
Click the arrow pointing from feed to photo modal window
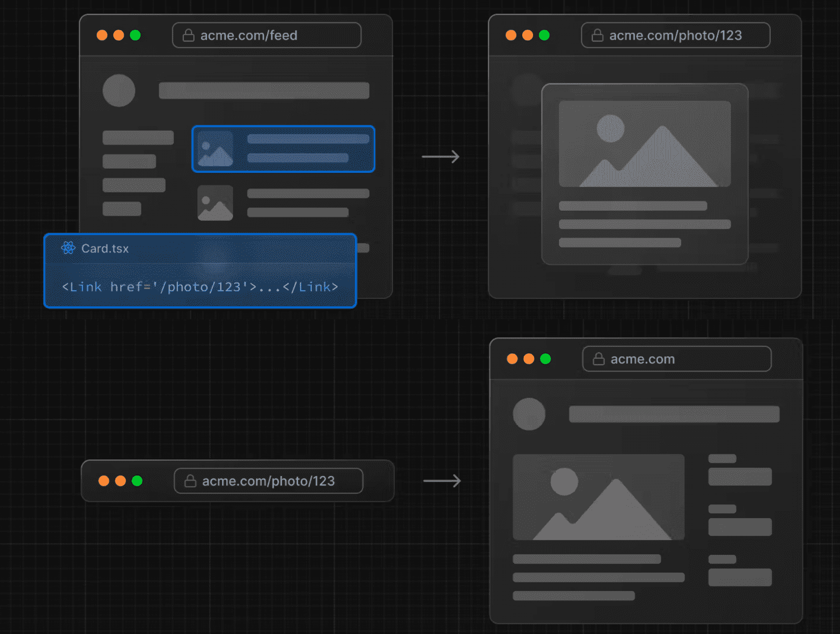[441, 157]
